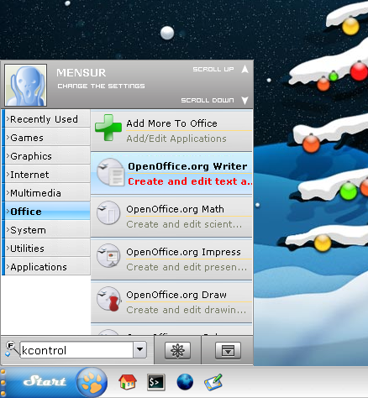The height and width of the screenshot is (398, 368).
Task: Click the Start button label
Action: coord(45,381)
